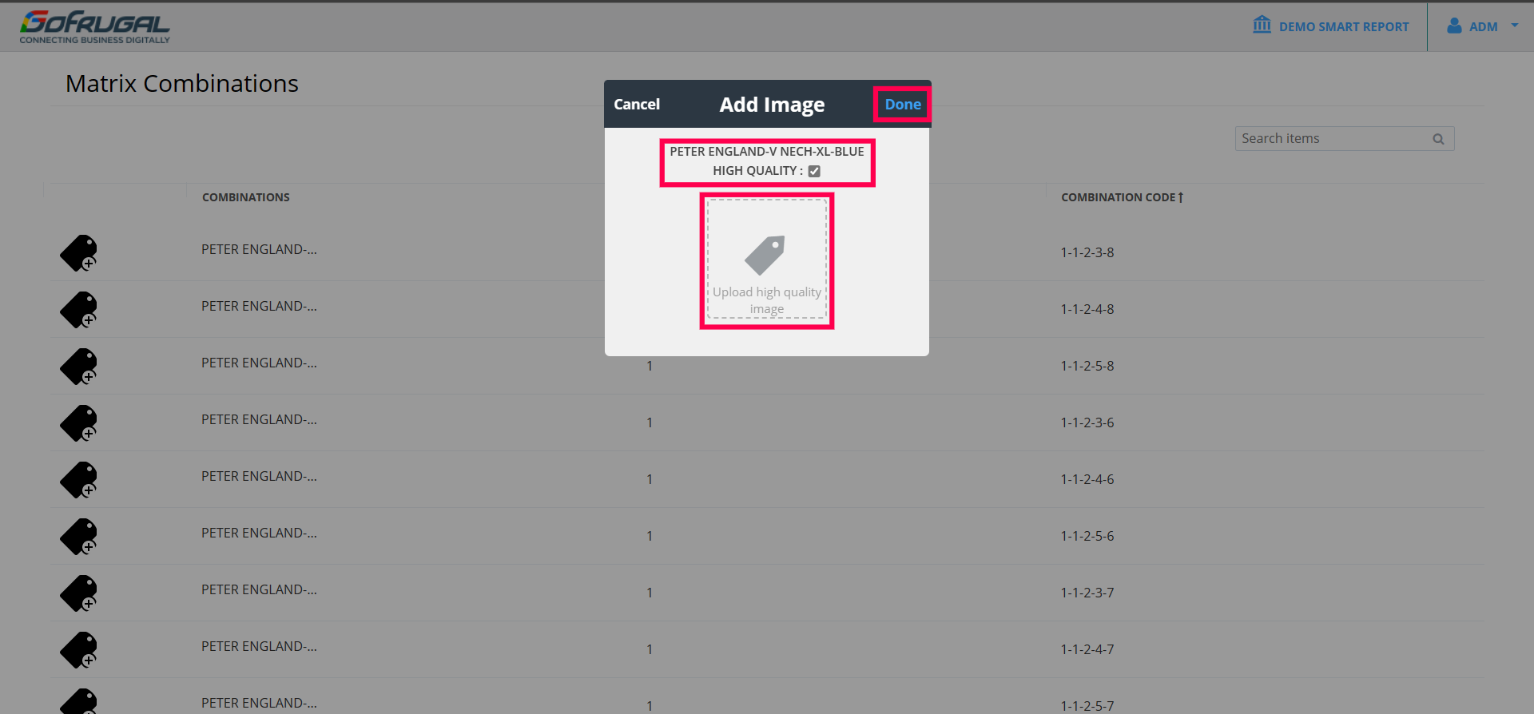This screenshot has height=714, width=1534.
Task: Select combination code 1-1-2-4-7
Action: pos(1087,649)
